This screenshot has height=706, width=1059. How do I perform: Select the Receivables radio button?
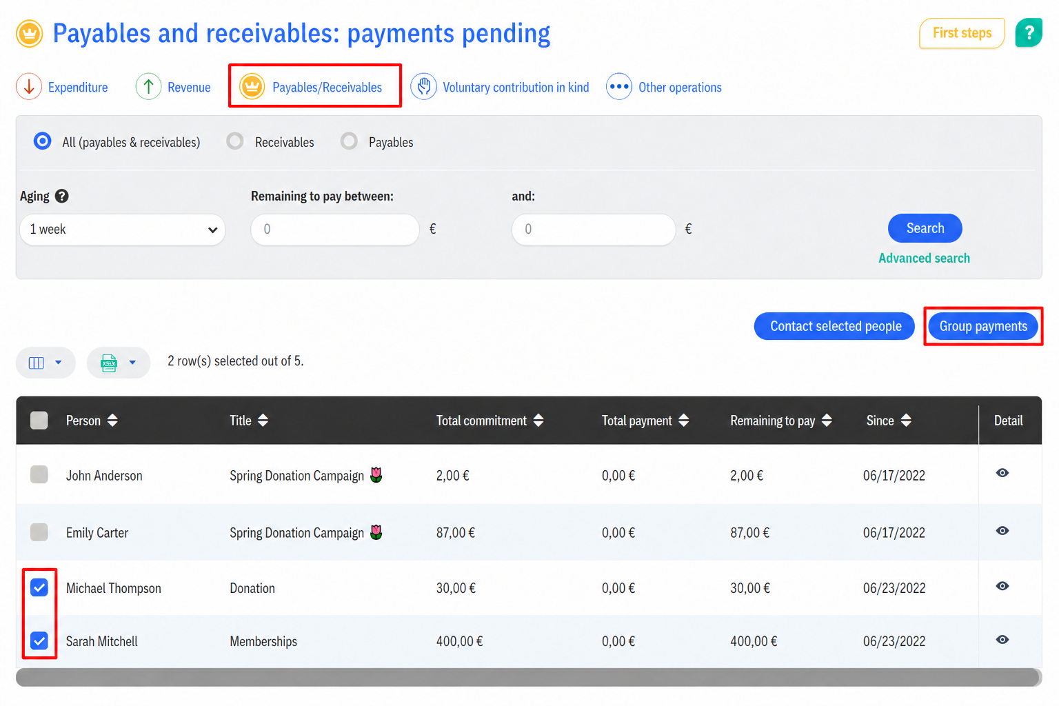point(235,141)
